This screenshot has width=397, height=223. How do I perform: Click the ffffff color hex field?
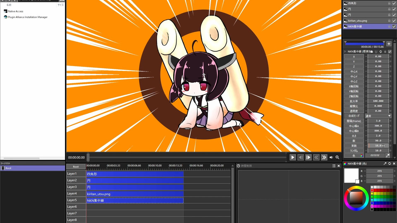pyautogui.click(x=375, y=156)
